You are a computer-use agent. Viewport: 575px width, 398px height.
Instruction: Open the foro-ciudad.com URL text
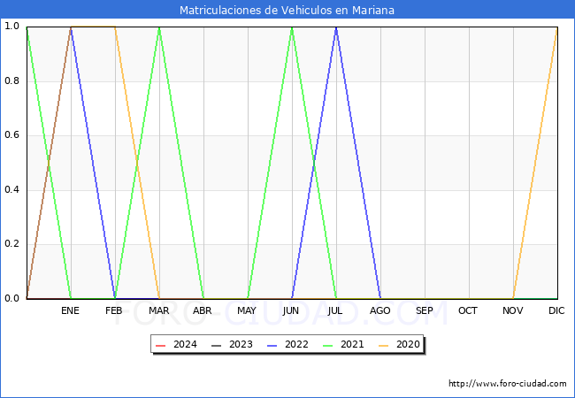point(508,384)
